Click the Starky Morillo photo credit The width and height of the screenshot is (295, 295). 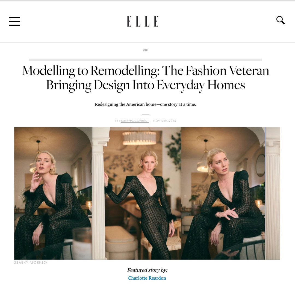31,263
